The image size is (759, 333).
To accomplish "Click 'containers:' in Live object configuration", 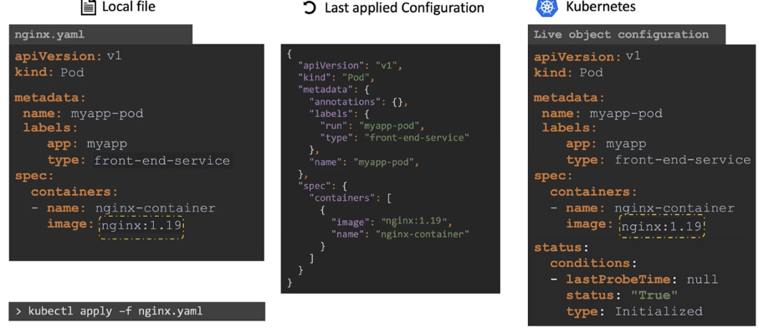I will pyautogui.click(x=593, y=192).
